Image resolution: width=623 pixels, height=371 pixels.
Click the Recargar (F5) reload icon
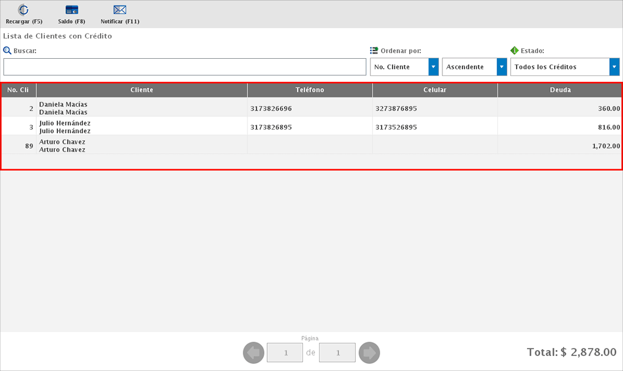pyautogui.click(x=24, y=10)
